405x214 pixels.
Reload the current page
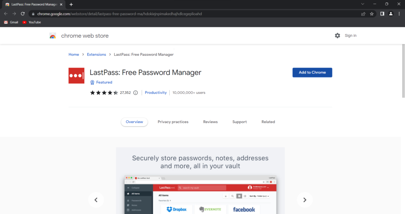point(23,14)
